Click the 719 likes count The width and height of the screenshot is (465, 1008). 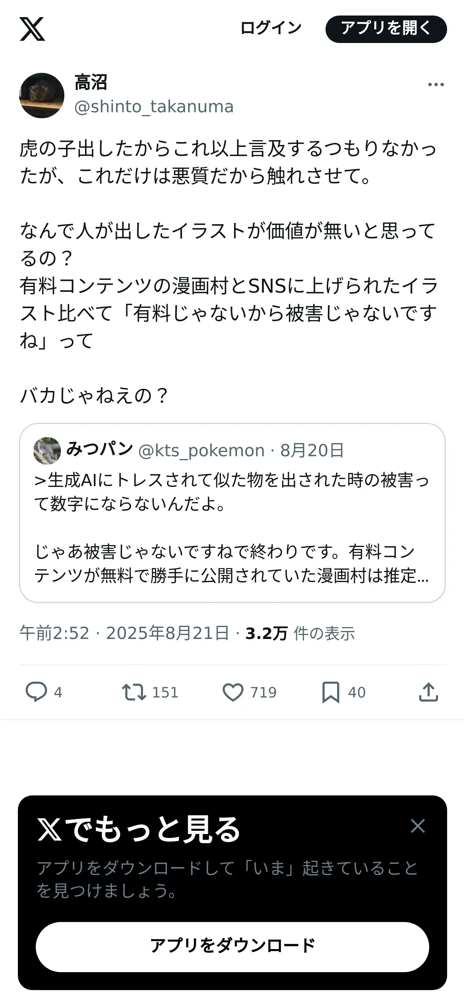coord(263,692)
